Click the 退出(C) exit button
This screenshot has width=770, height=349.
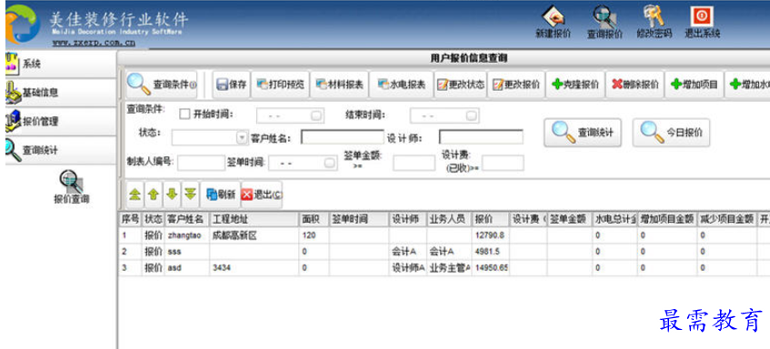(x=261, y=194)
